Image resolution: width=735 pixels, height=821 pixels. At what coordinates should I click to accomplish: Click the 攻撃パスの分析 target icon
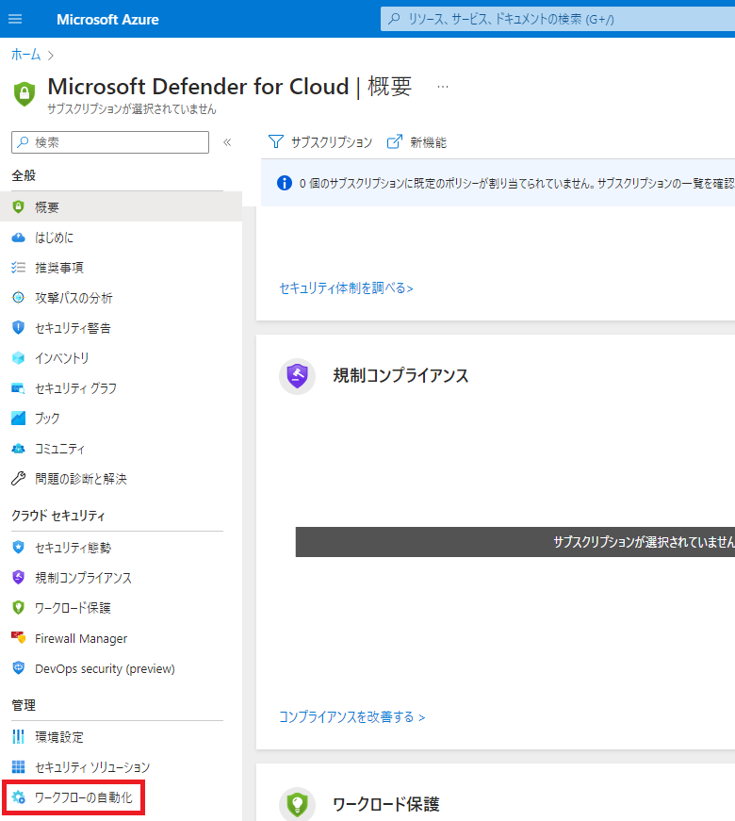click(x=18, y=298)
